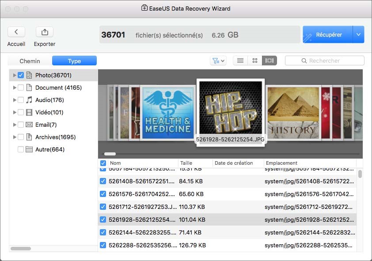Image resolution: width=372 pixels, height=261 pixels.
Task: Select the Photo(36701) tree item
Action: 53,75
